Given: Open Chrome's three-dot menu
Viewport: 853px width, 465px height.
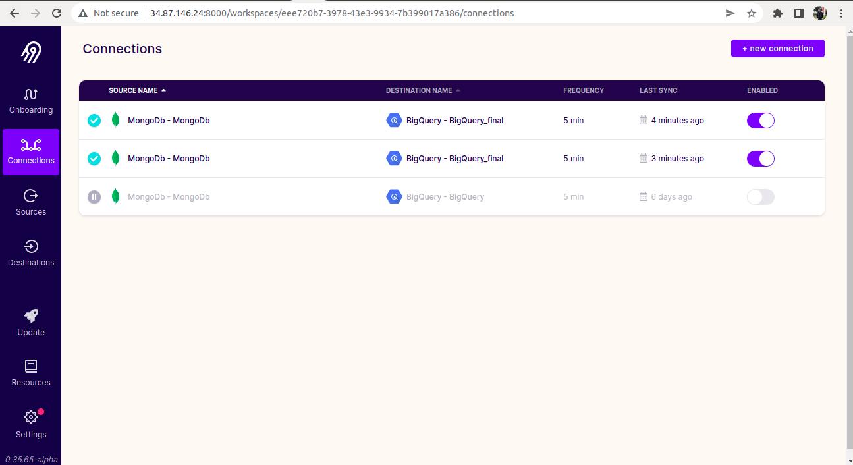Looking at the screenshot, I should pyautogui.click(x=841, y=13).
